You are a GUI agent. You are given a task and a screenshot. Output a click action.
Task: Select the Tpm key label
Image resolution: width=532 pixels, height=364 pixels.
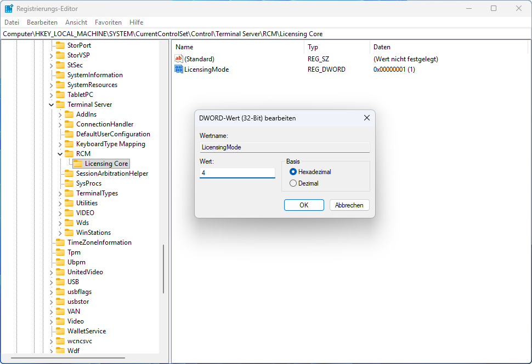pos(74,252)
